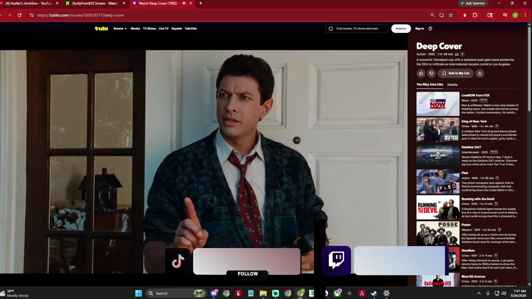Image resolution: width=532 pixels, height=299 pixels.
Task: Open Chrome three-dot menu
Action: click(x=525, y=15)
